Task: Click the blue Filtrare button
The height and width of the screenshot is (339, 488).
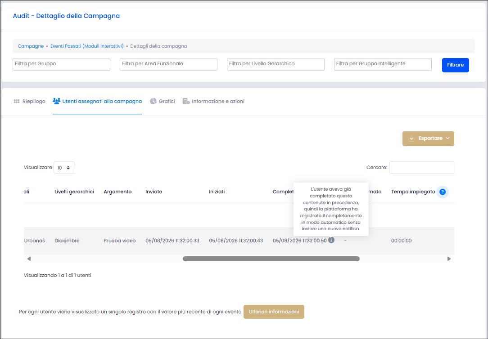Action: click(455, 65)
